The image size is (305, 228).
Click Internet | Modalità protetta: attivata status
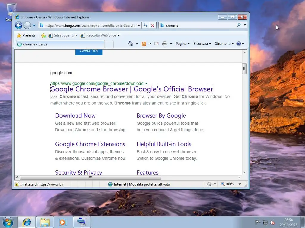click(139, 184)
